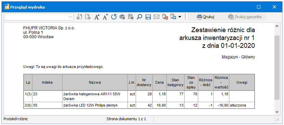
Task: Click company name 'FHUPR VICTORIA Sp. z o.o.'
Action: (x=49, y=28)
